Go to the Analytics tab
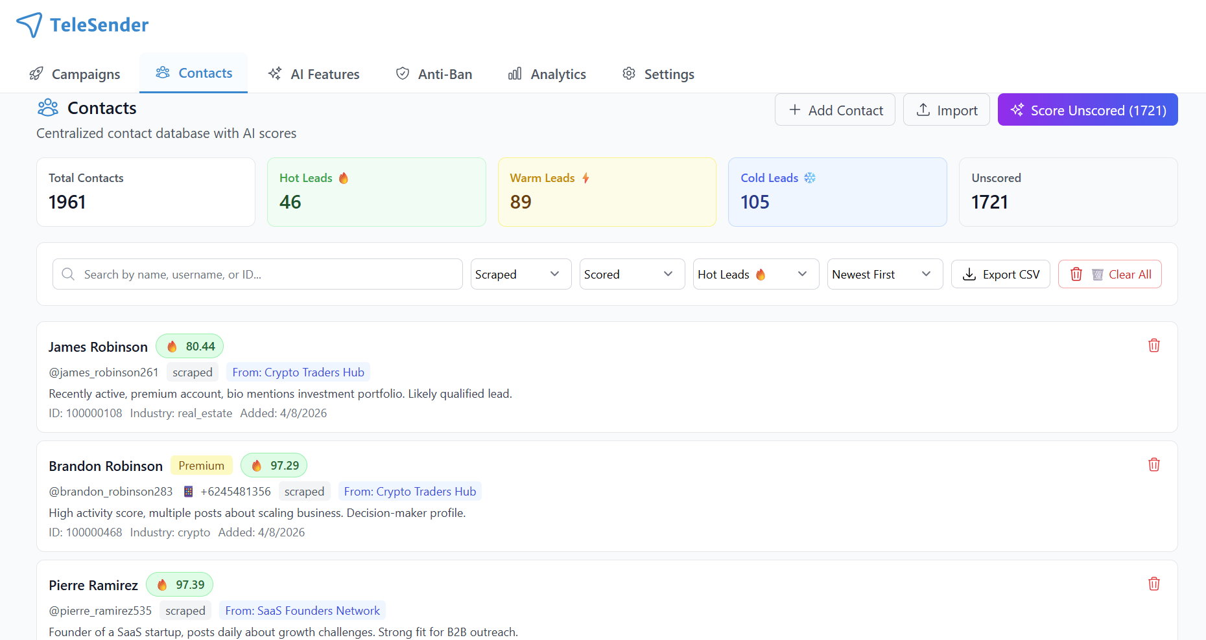 click(547, 74)
